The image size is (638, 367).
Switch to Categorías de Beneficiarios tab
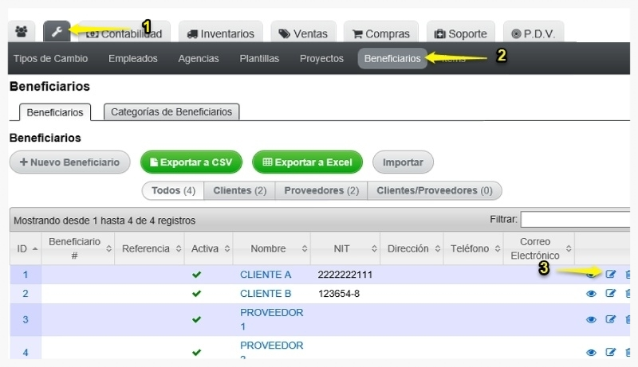pos(171,111)
